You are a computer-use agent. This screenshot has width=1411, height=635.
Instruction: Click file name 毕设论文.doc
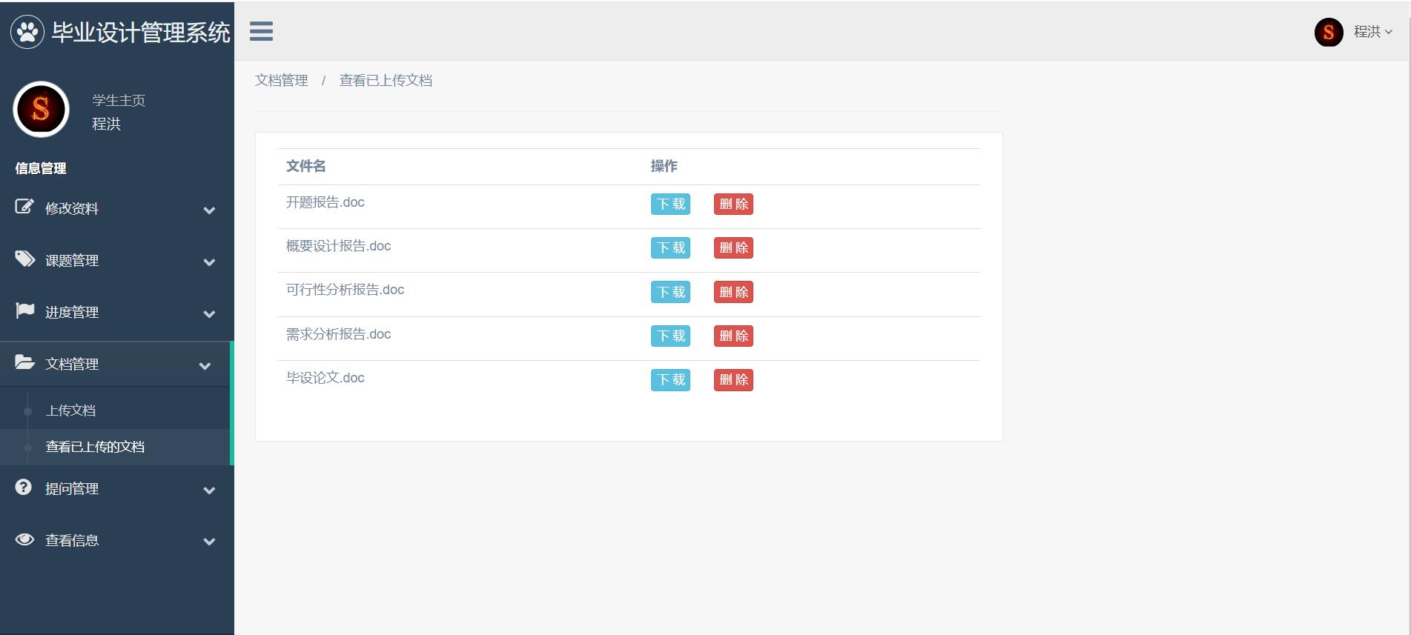click(x=325, y=378)
